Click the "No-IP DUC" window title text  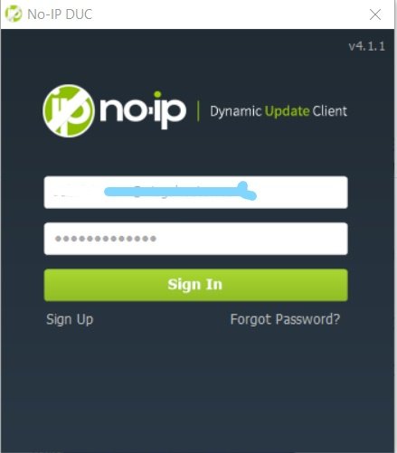(x=60, y=14)
